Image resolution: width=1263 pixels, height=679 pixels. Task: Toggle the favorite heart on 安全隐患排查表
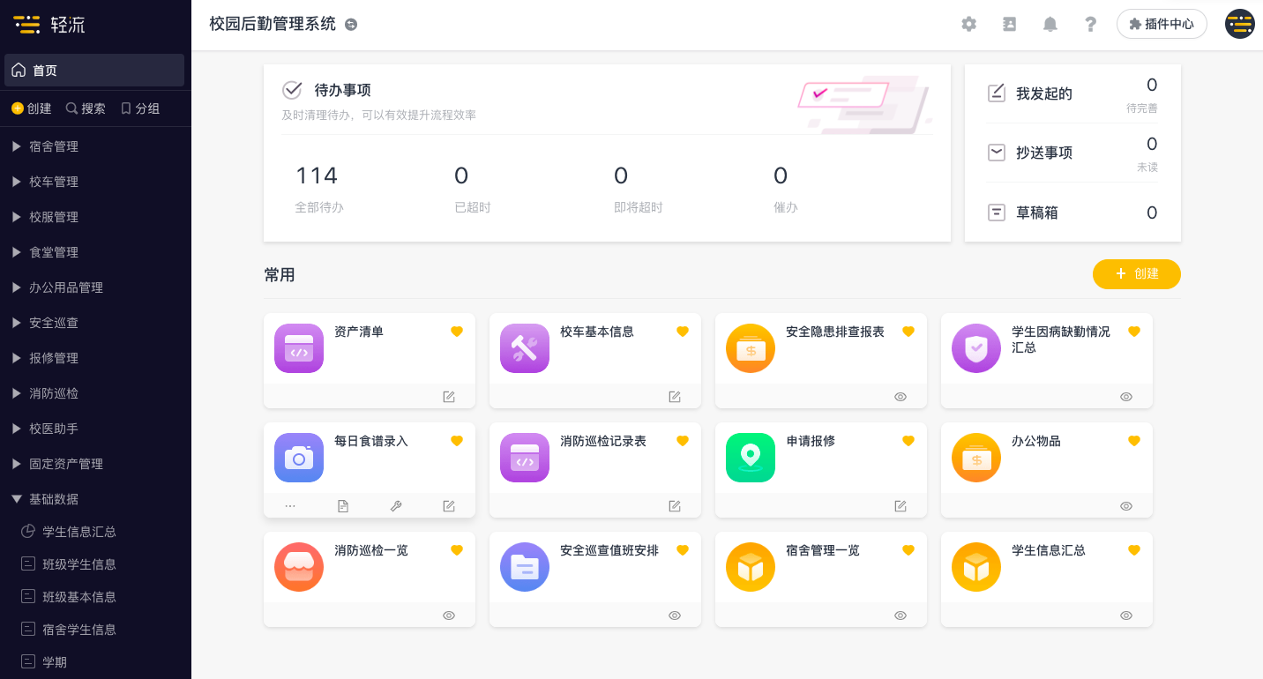pos(908,332)
